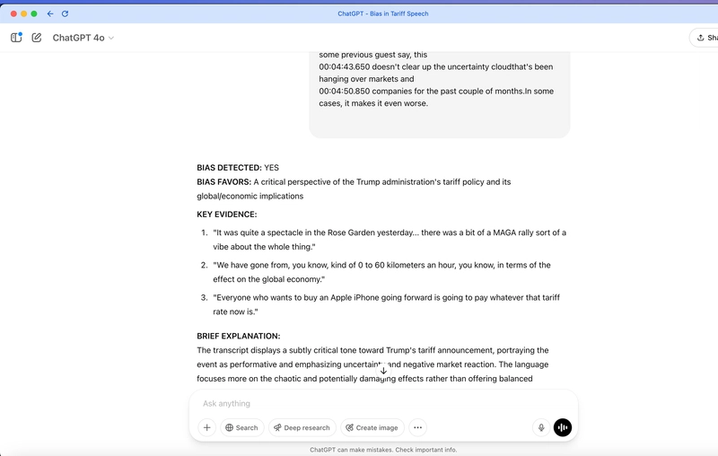Close the window with red button

coord(13,13)
